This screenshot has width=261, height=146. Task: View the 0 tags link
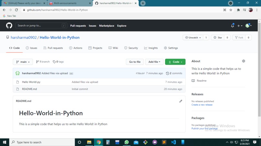(58, 62)
